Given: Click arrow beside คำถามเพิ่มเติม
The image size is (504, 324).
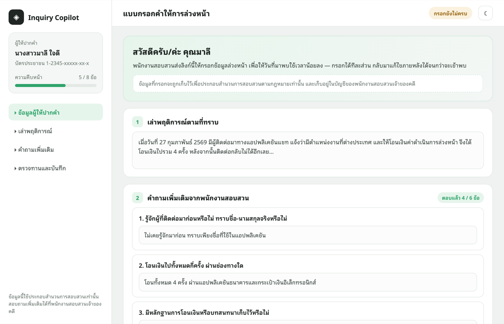Looking at the screenshot, I should pos(15,150).
